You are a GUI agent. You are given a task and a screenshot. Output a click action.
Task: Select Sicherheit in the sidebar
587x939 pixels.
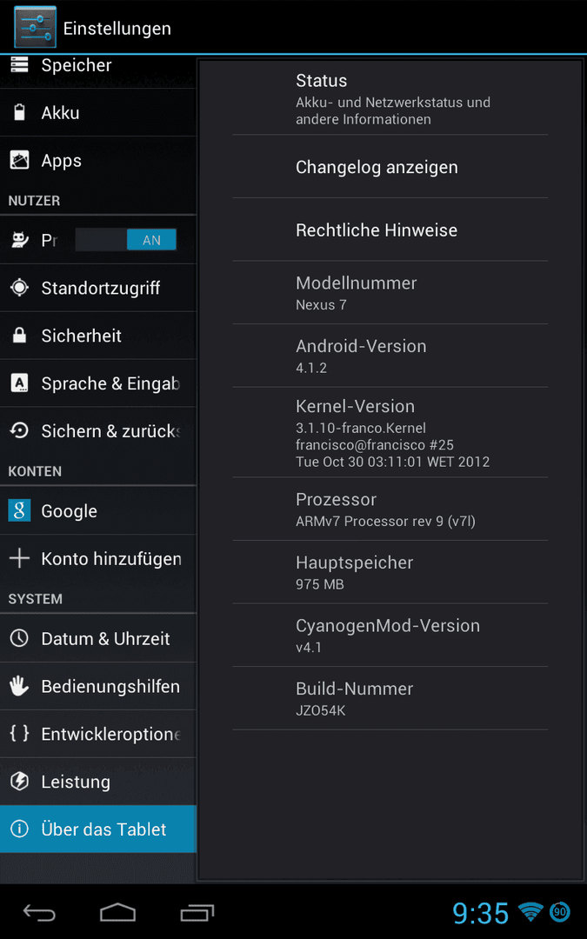98,336
